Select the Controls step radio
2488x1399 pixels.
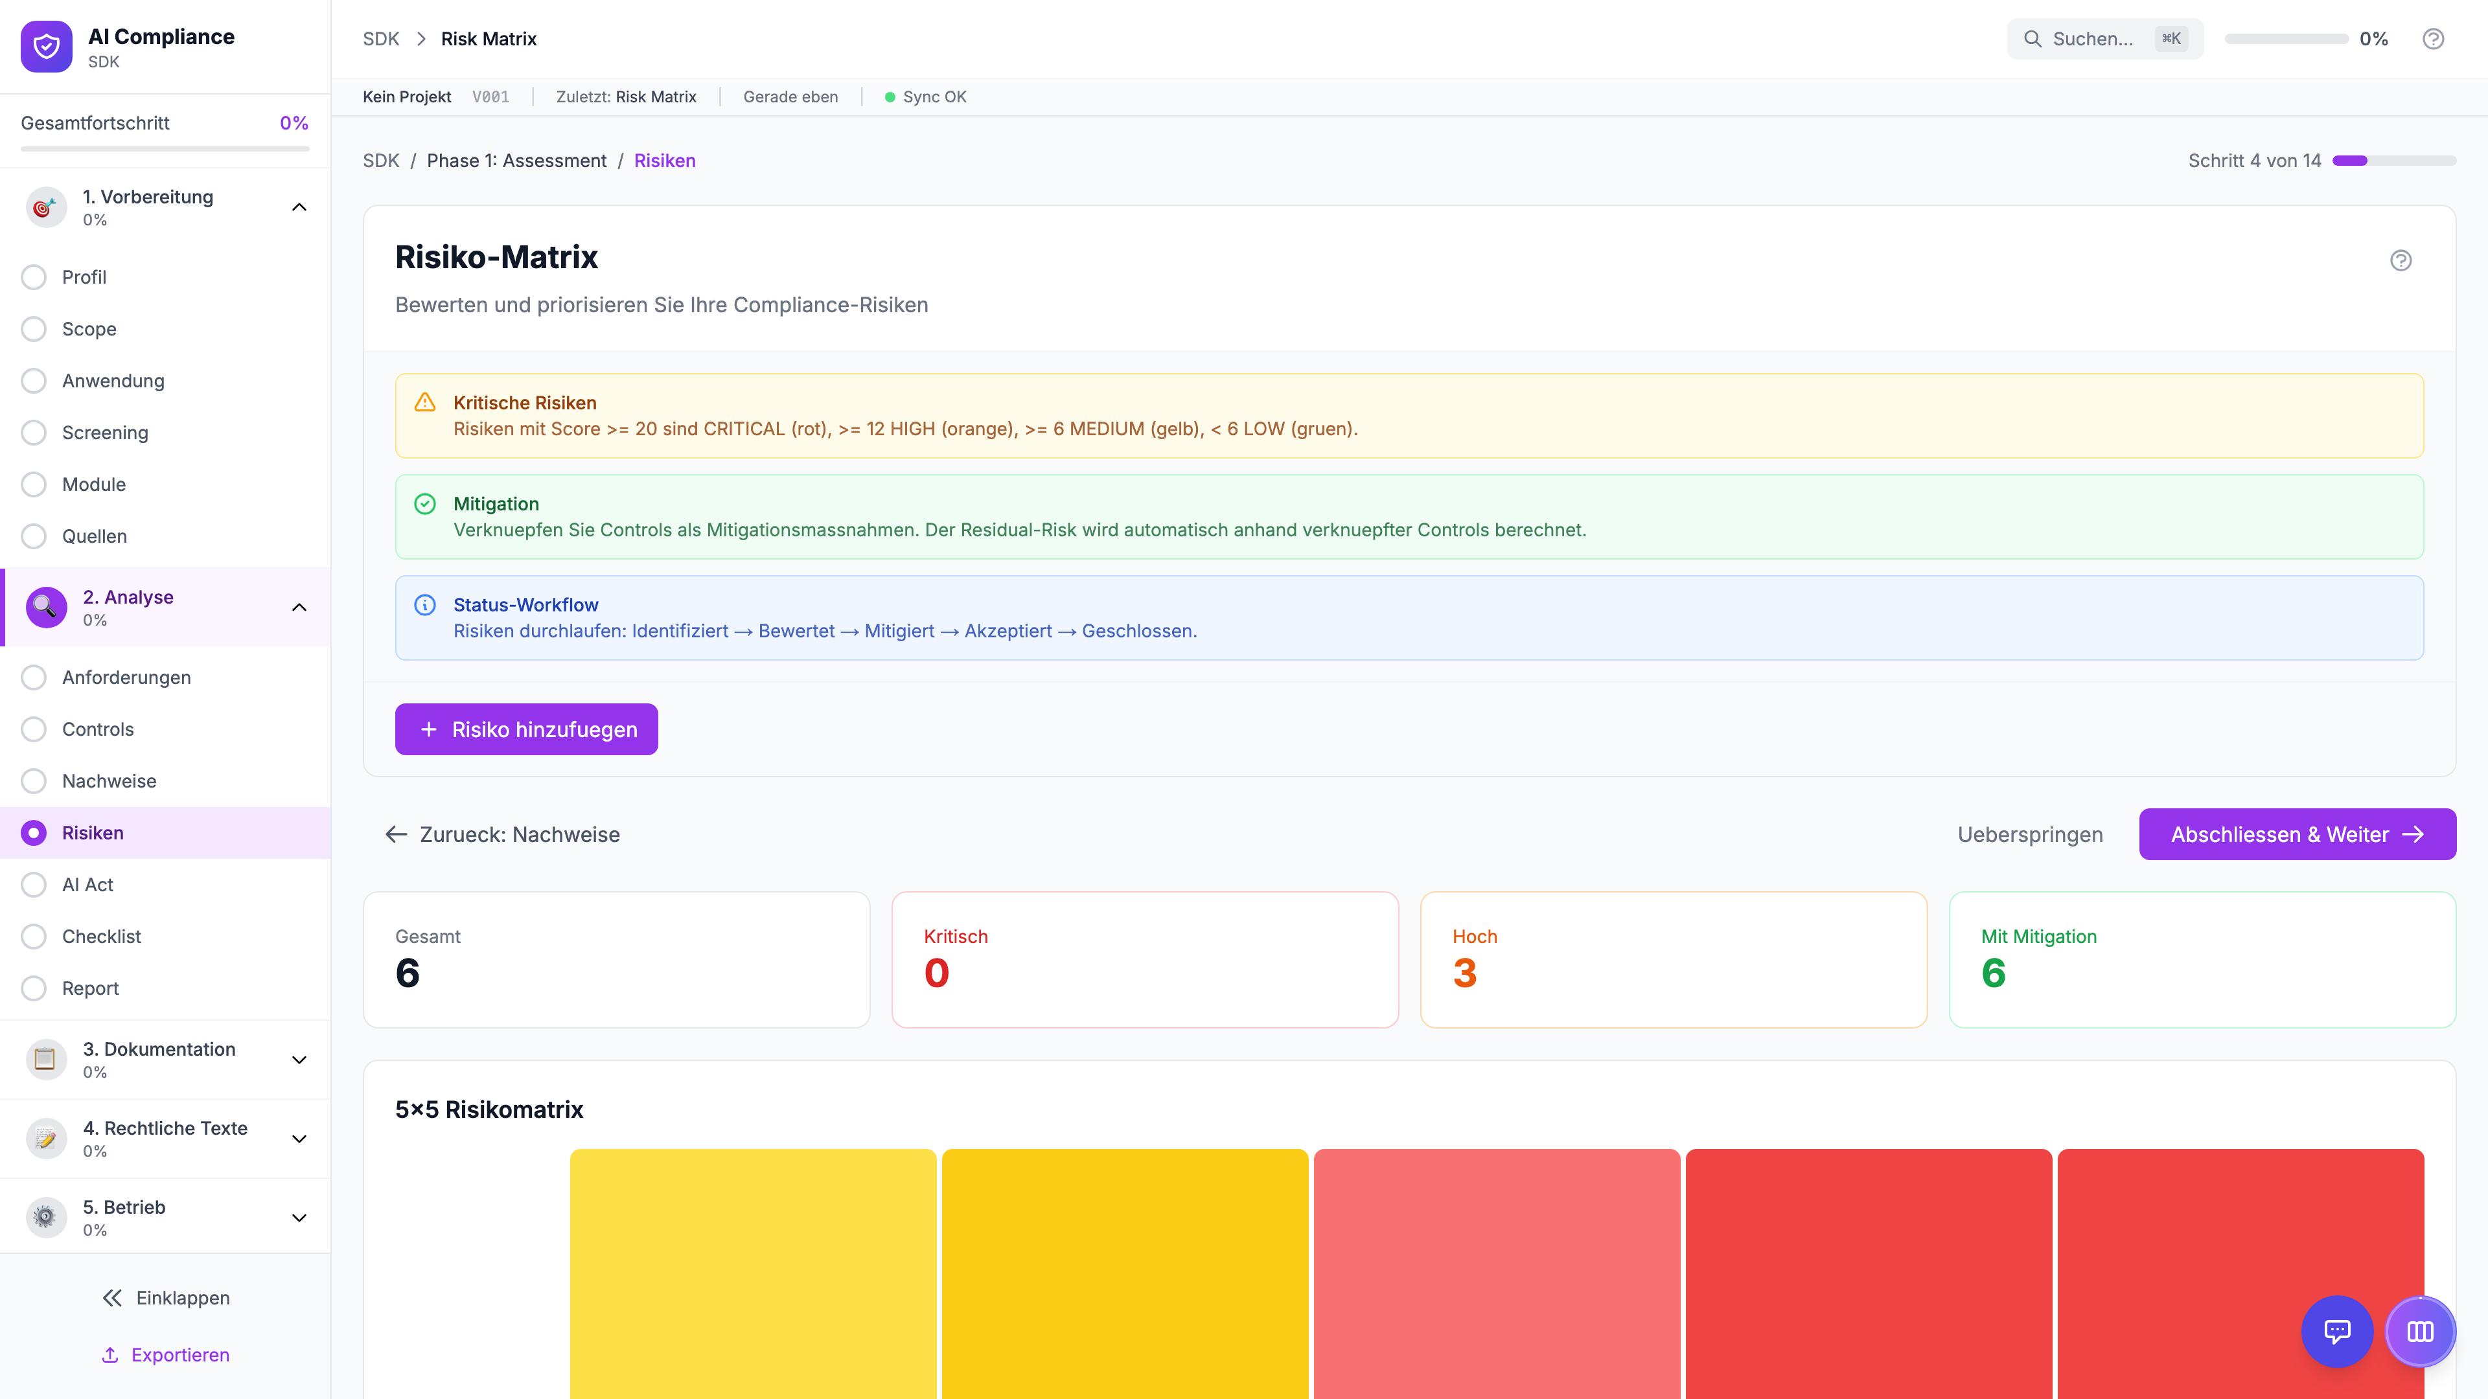[34, 729]
